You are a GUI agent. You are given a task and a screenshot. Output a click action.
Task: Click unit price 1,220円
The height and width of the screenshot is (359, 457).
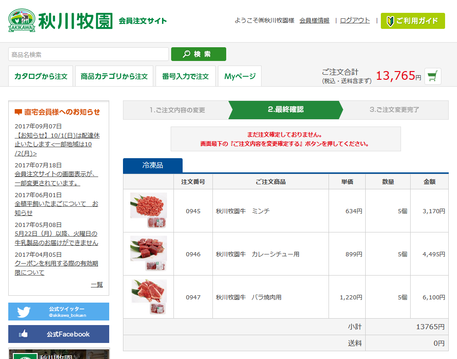pos(351,297)
